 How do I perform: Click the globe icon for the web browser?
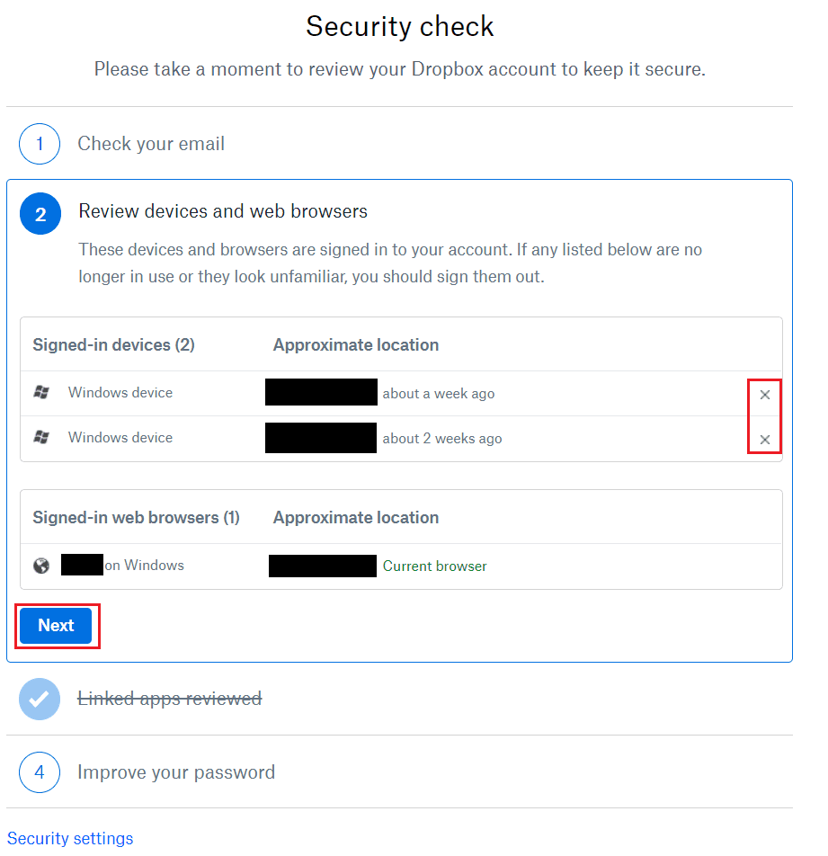point(41,566)
